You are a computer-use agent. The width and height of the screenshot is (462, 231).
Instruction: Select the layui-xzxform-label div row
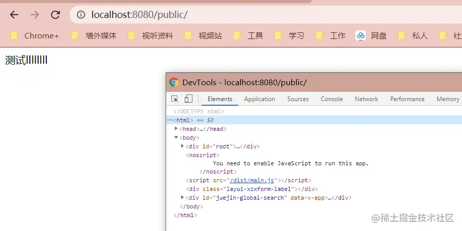tap(252, 189)
